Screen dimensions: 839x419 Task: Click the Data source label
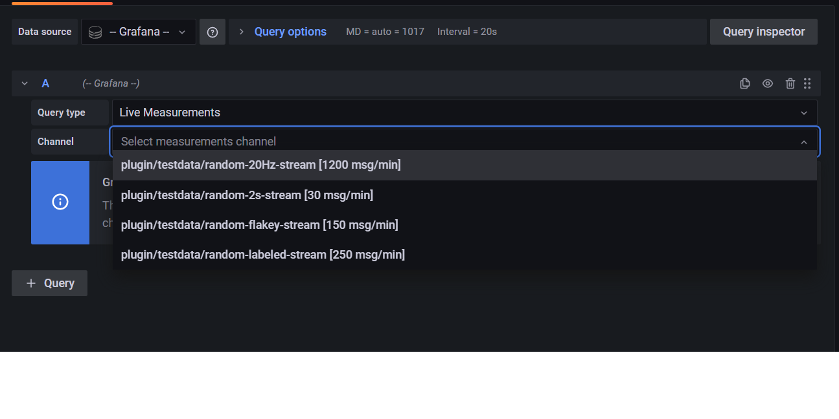45,32
